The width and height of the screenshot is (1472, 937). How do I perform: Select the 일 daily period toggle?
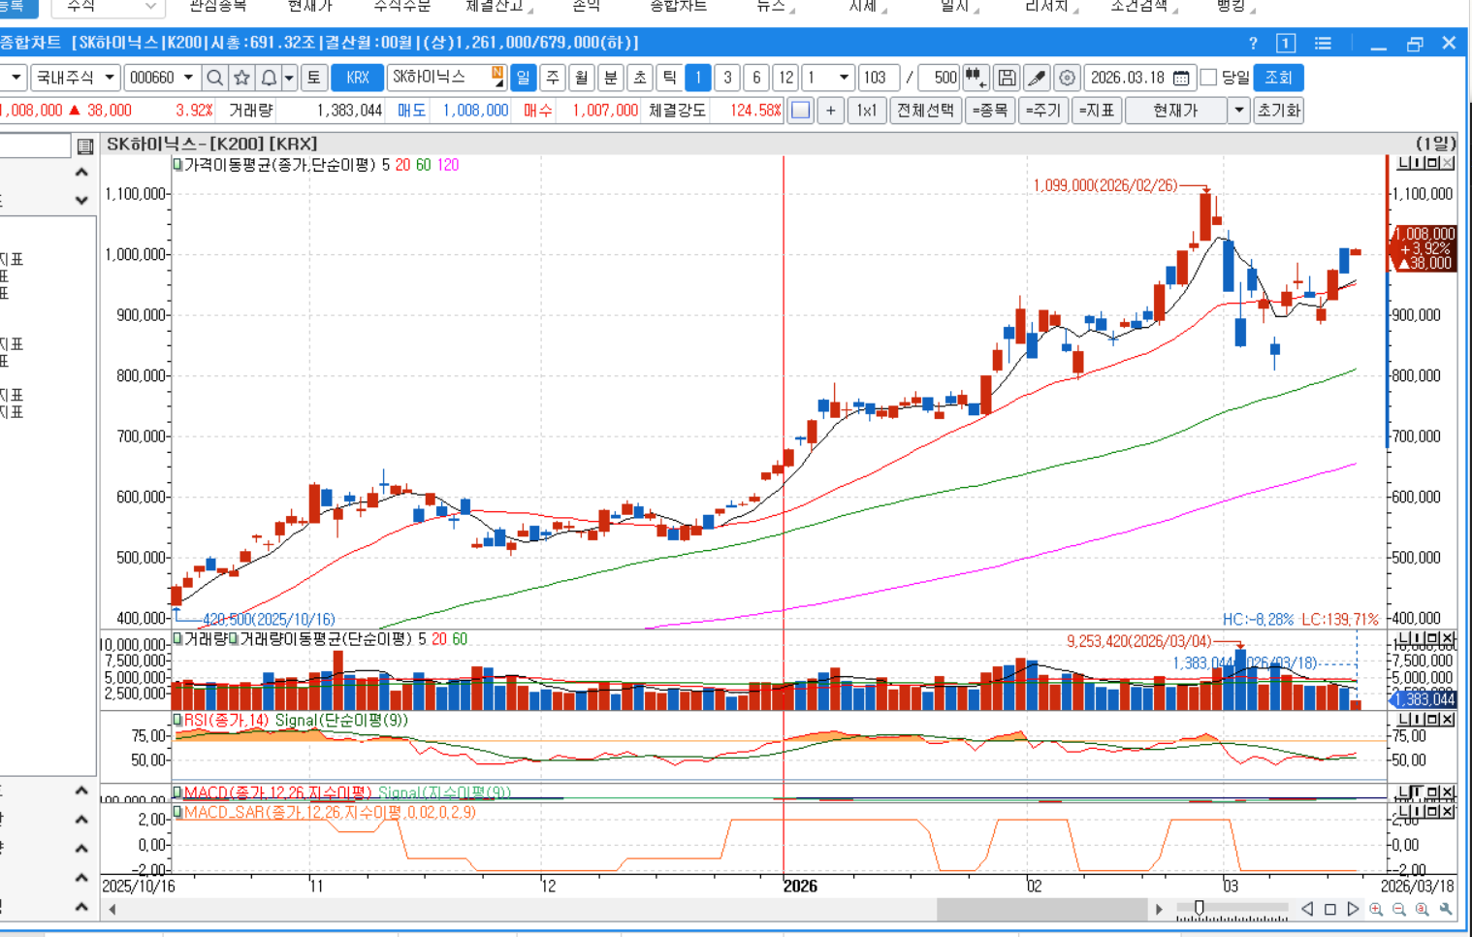[524, 78]
